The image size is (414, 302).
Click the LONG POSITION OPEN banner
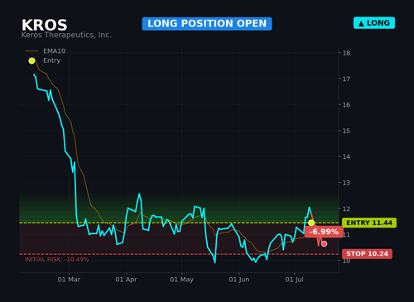pyautogui.click(x=207, y=24)
